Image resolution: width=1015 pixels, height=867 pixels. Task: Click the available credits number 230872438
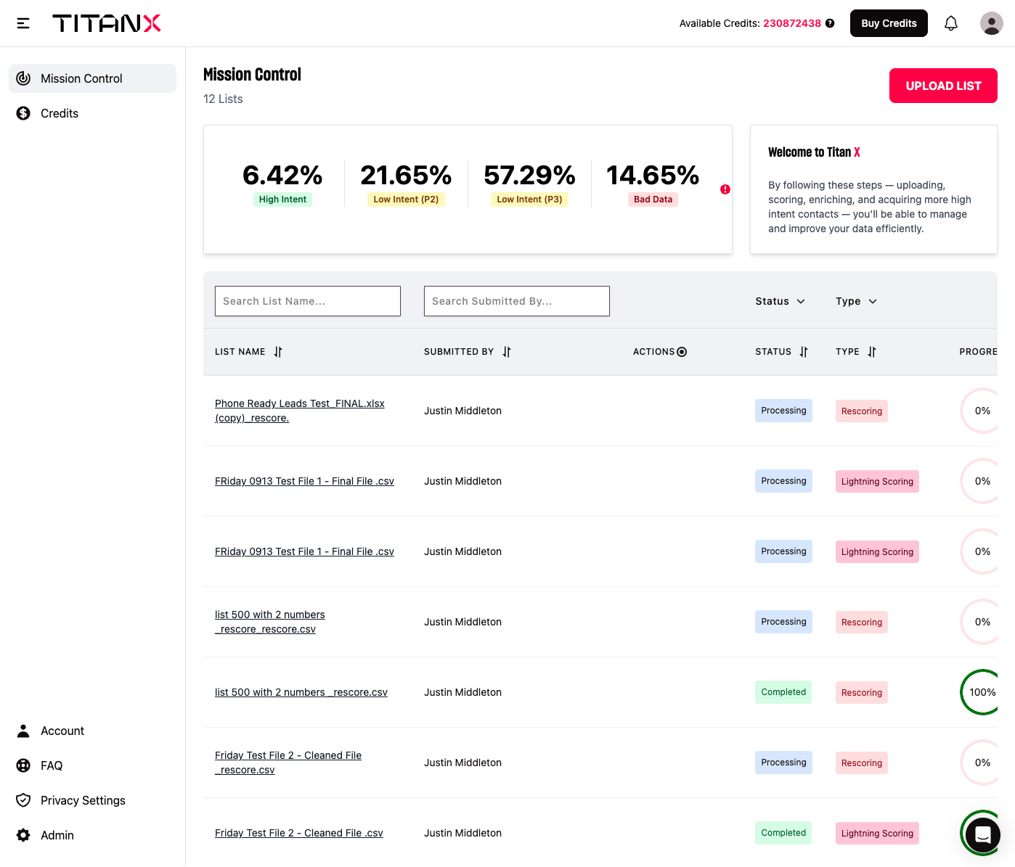tap(792, 23)
